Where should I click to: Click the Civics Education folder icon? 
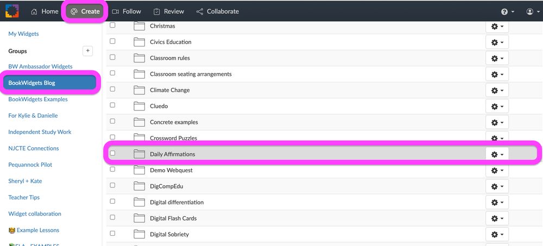(139, 42)
